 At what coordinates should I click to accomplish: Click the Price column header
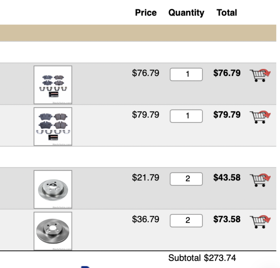(x=146, y=12)
